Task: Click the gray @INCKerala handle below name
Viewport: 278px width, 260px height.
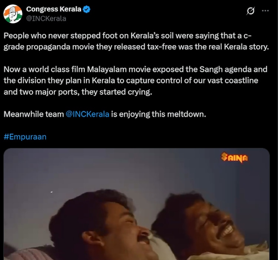Action: 46,19
